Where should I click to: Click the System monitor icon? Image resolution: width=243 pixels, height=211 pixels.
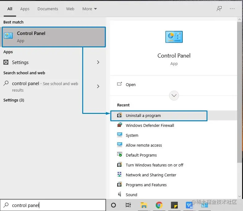click(119, 135)
